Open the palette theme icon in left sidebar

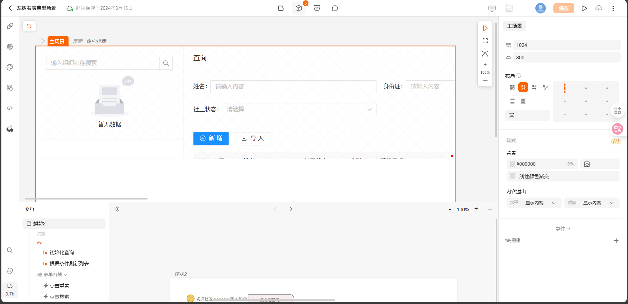[x=10, y=67]
